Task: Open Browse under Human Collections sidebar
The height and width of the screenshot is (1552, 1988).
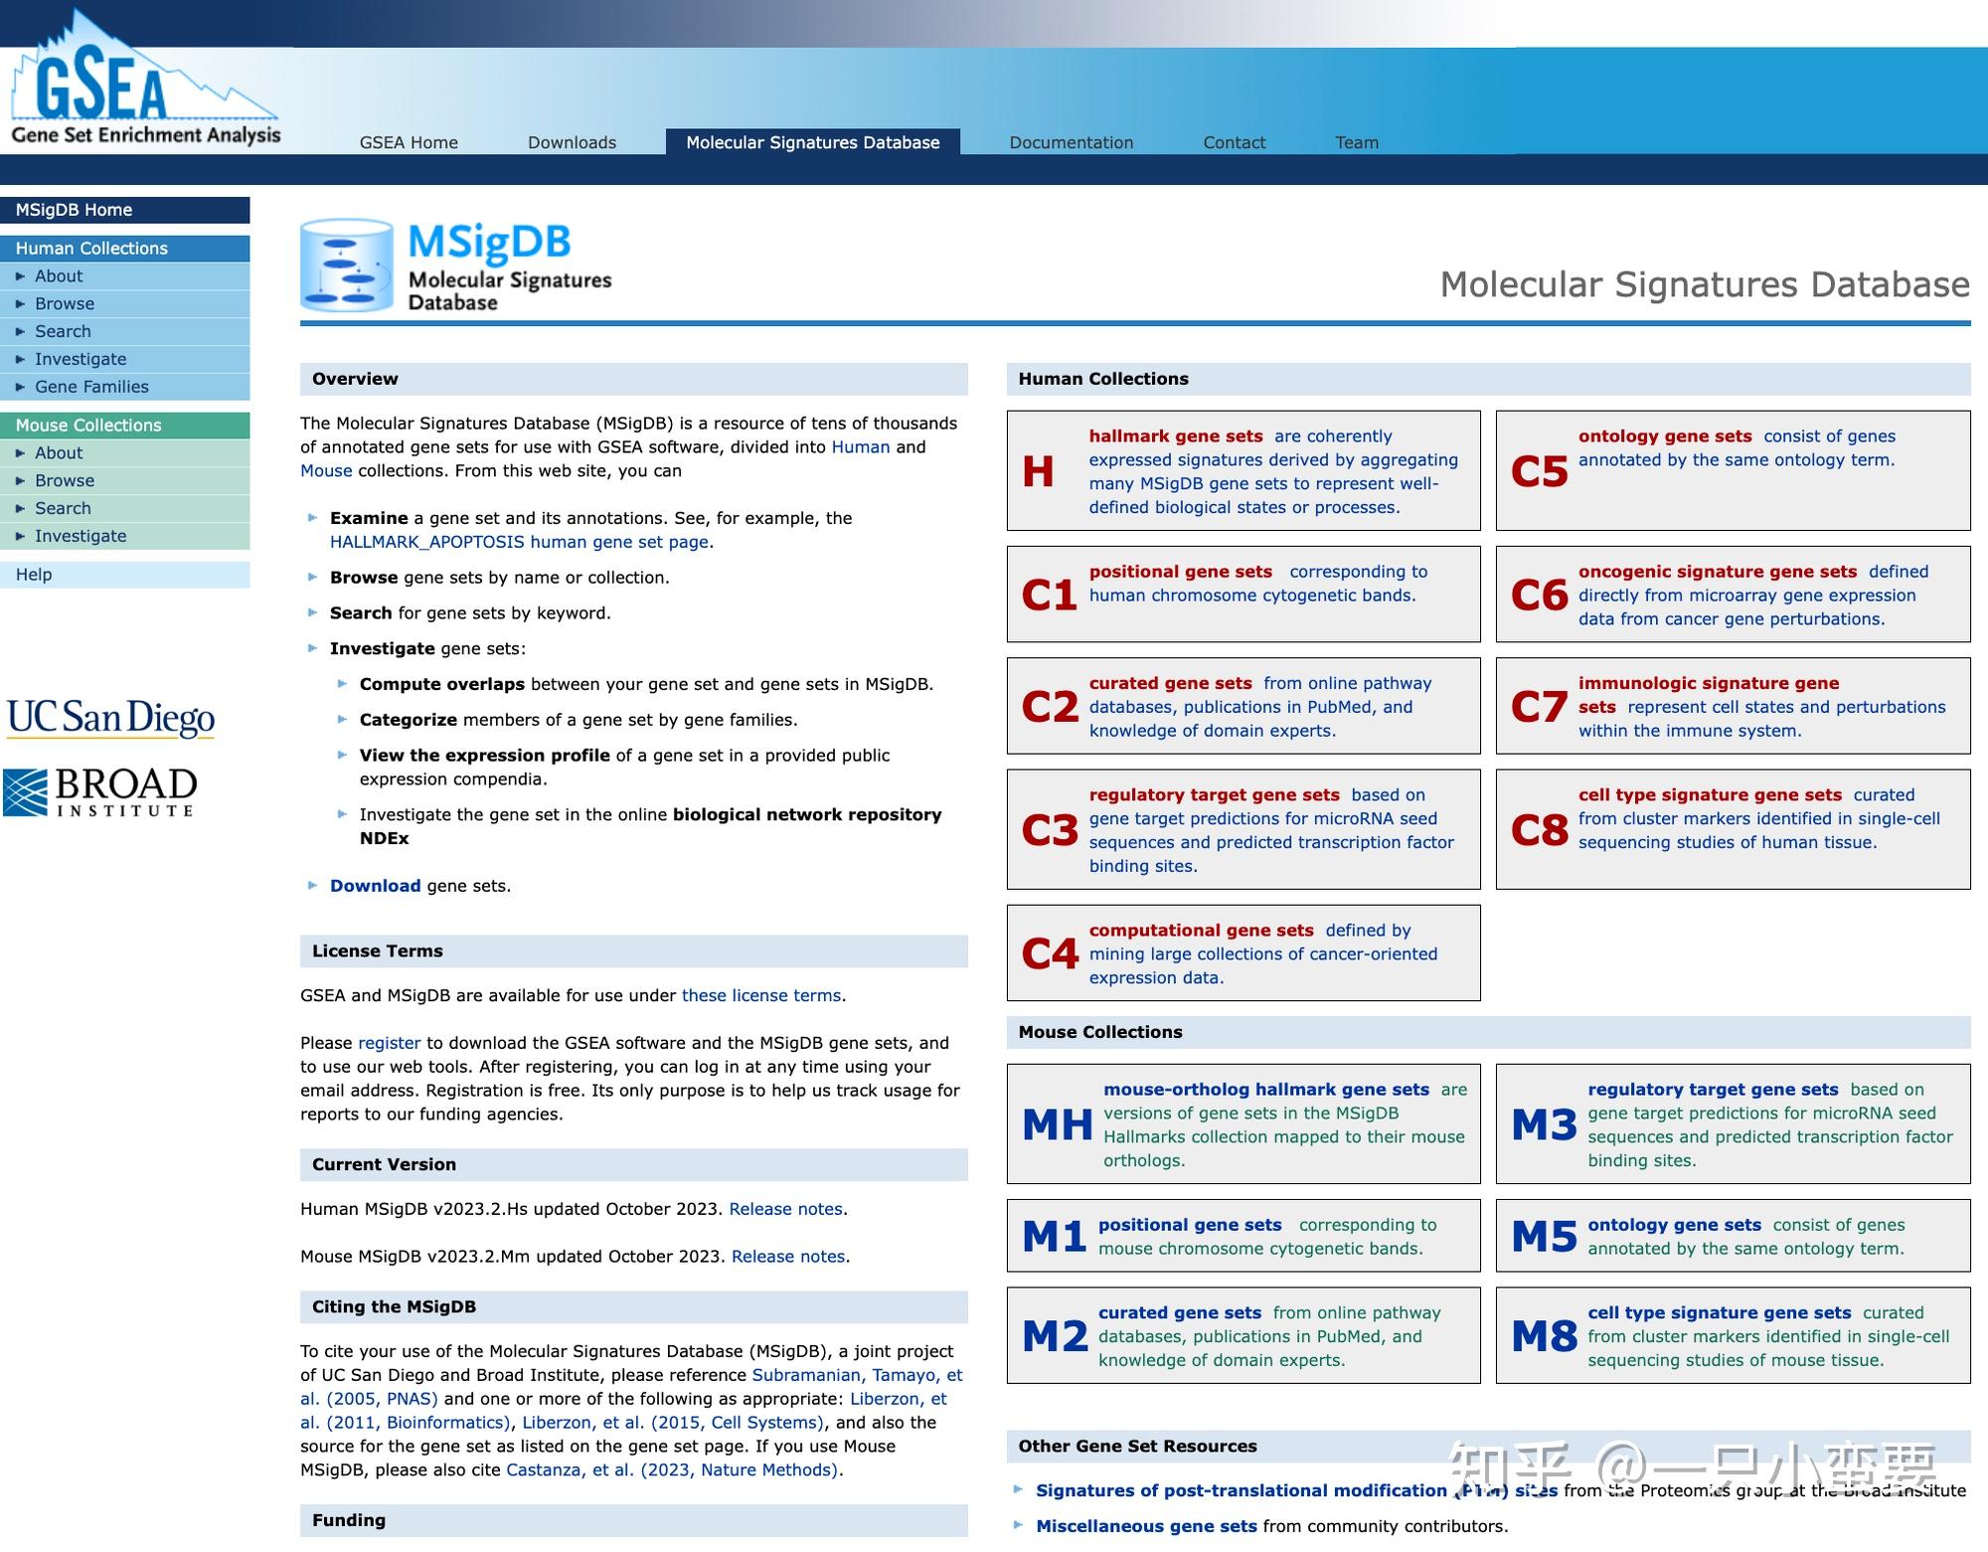Action: tap(65, 304)
